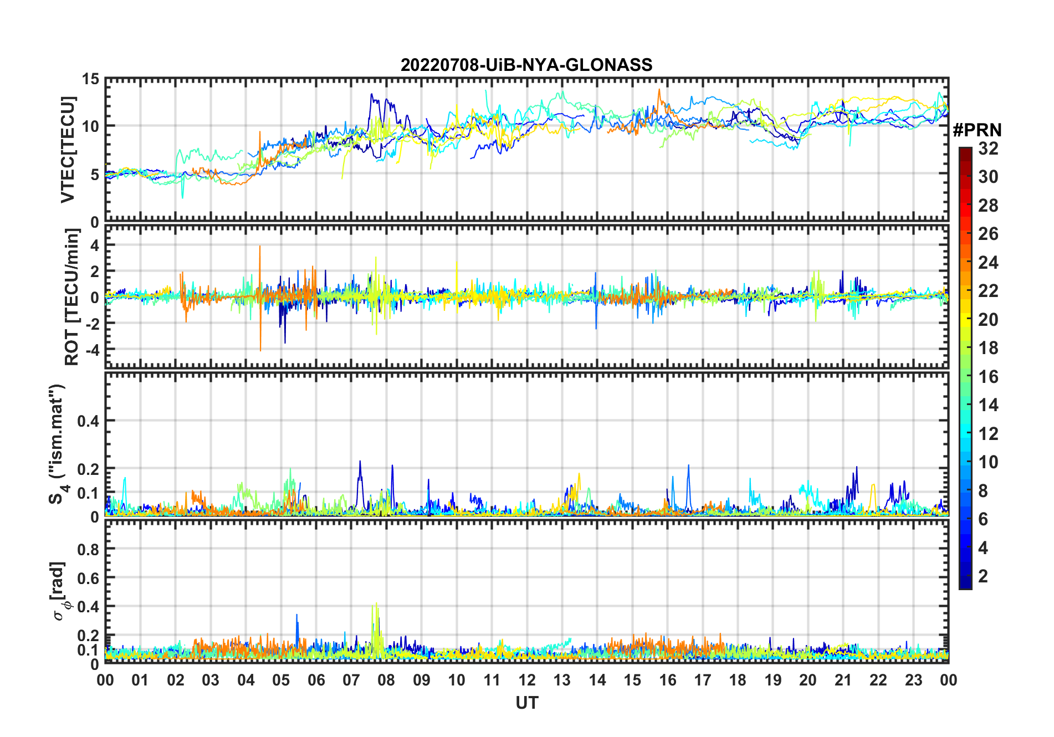Click the yellow PRN 20 band in colorbar
The width and height of the screenshot is (1054, 737).
[x=965, y=320]
